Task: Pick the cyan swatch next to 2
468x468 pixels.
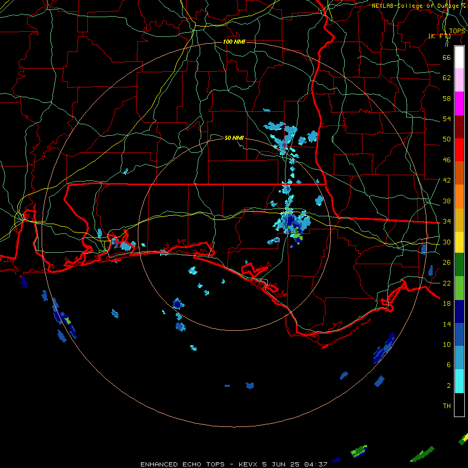Action: 459,381
